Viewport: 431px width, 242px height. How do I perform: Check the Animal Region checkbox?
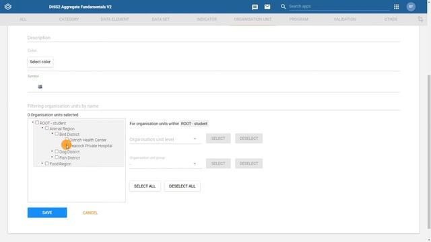[x=46, y=128]
